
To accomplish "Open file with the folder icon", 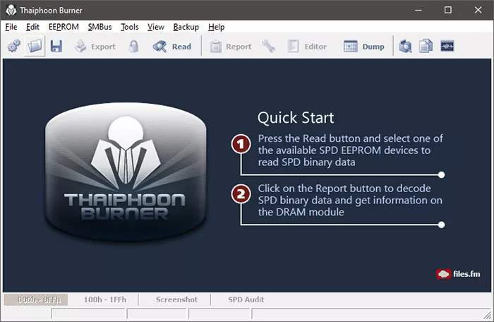I will tap(35, 47).
